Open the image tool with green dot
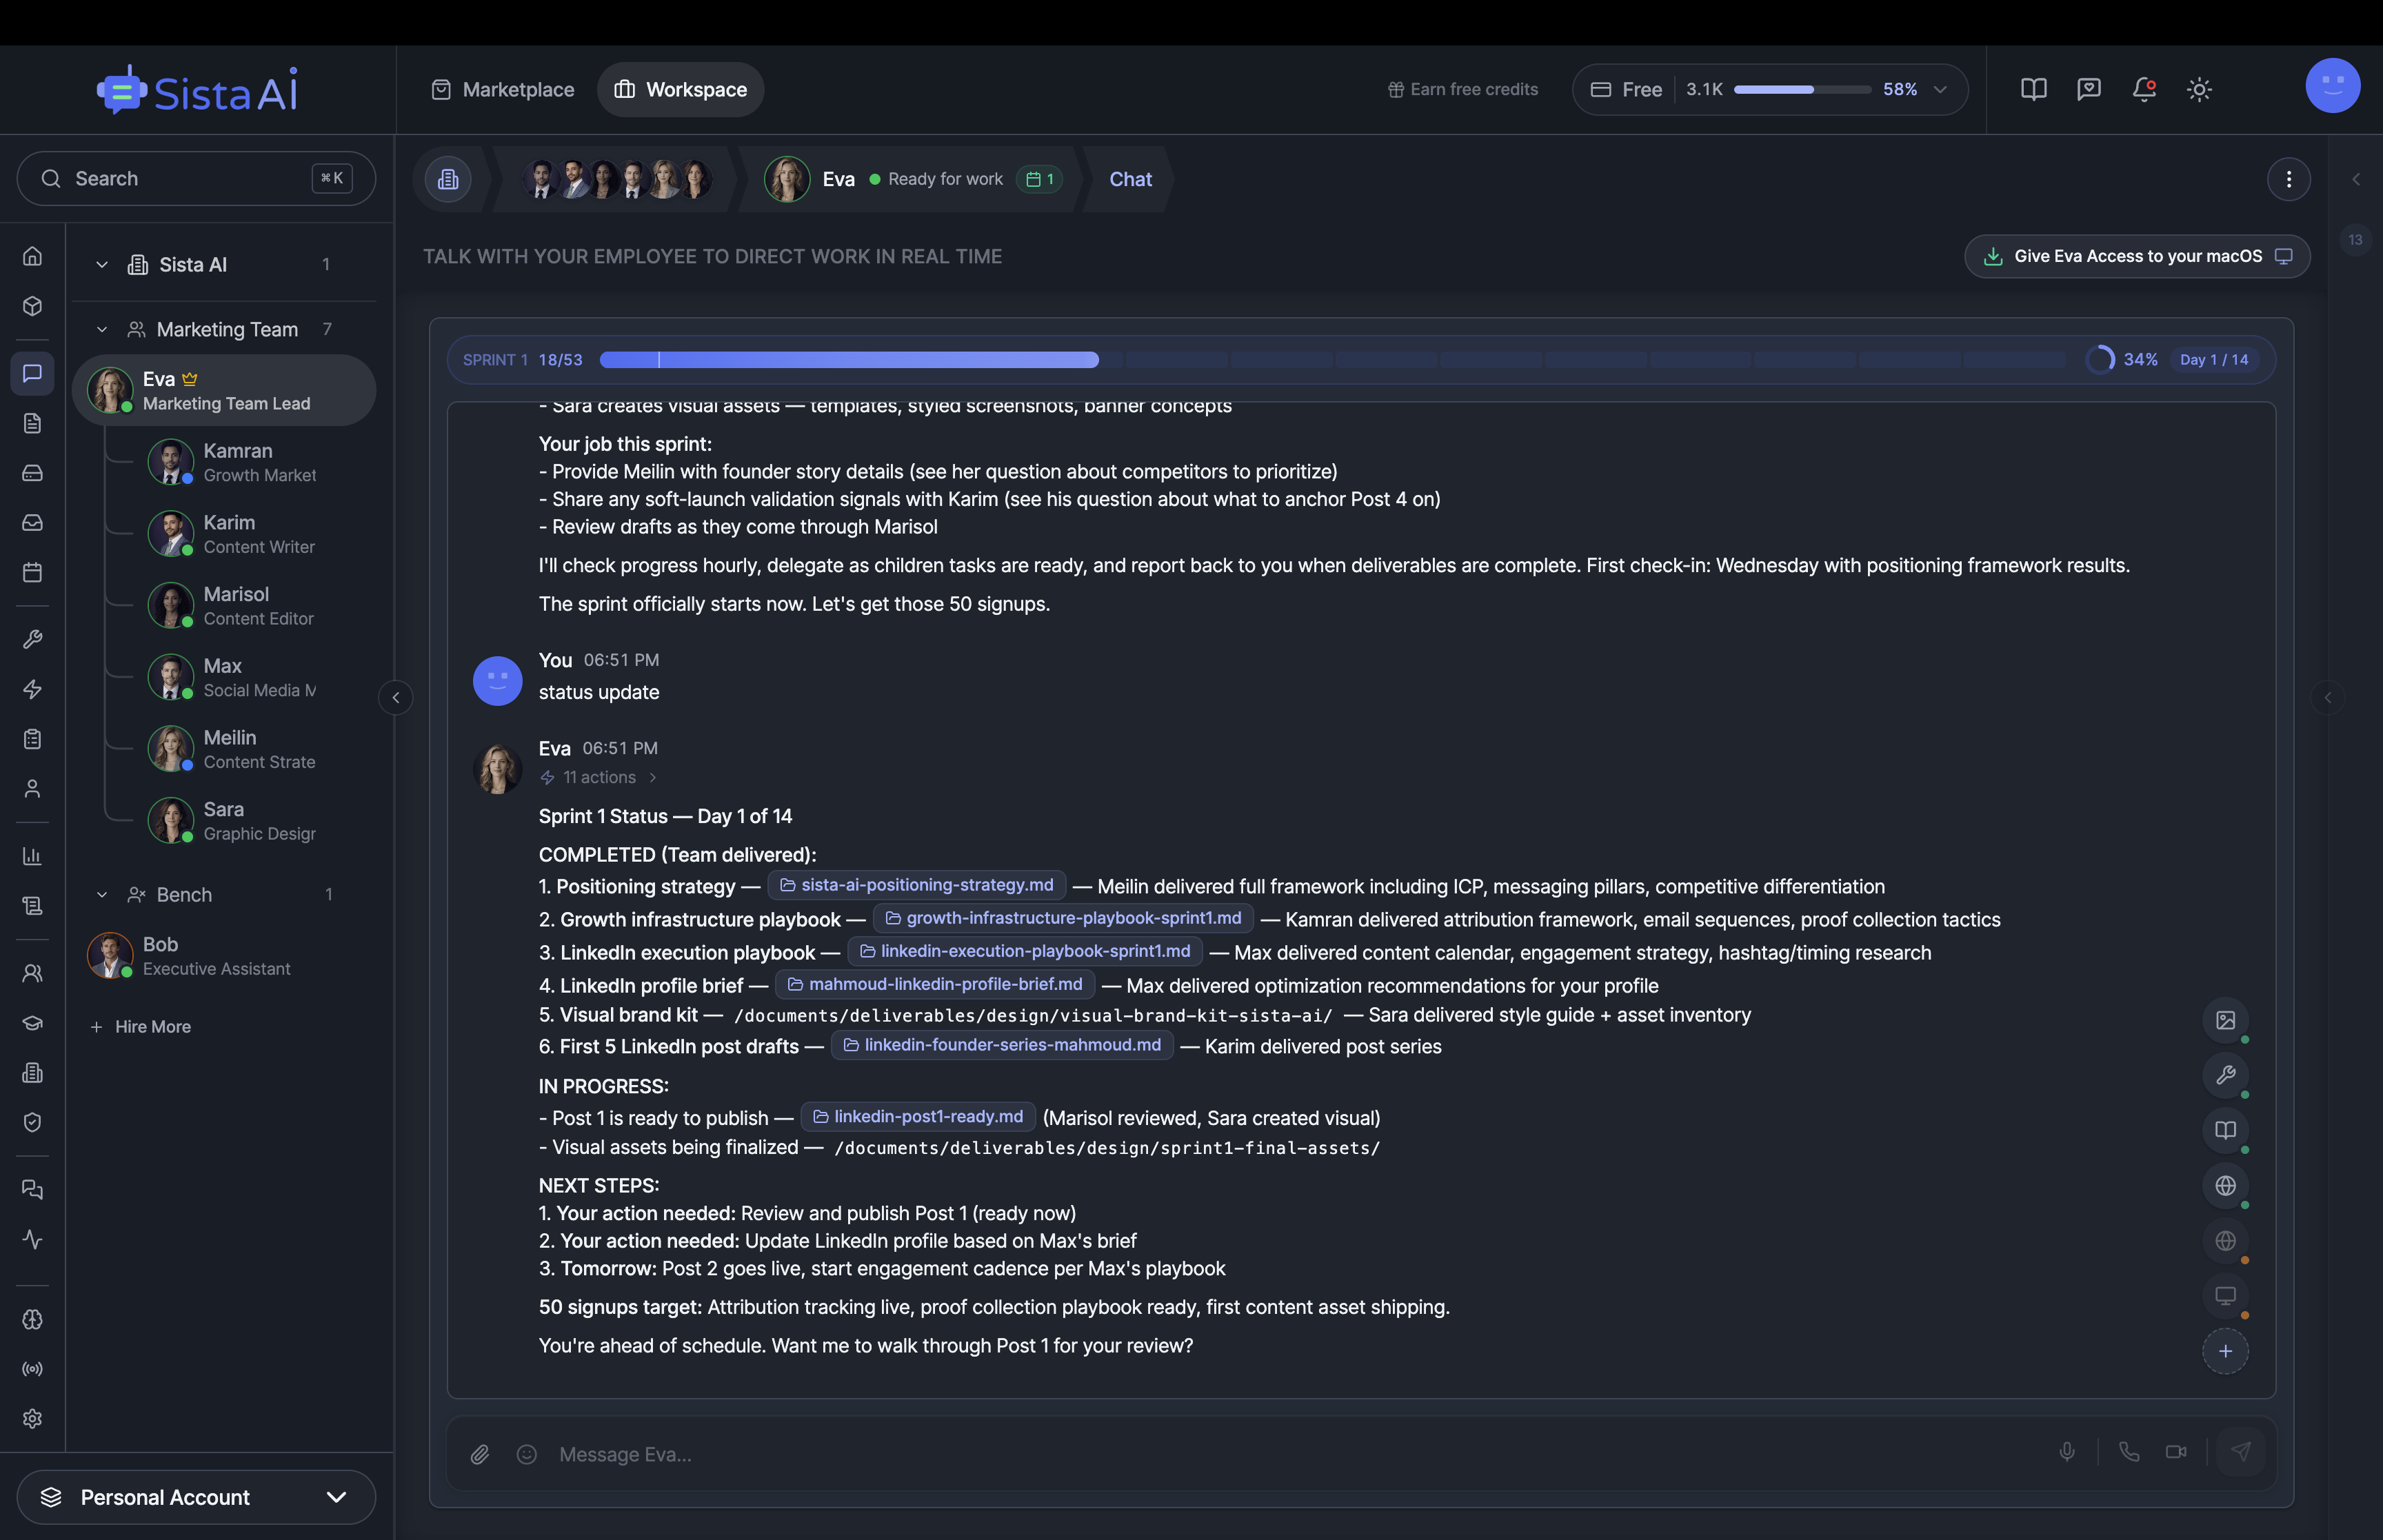The image size is (2383, 1540). [2225, 1021]
